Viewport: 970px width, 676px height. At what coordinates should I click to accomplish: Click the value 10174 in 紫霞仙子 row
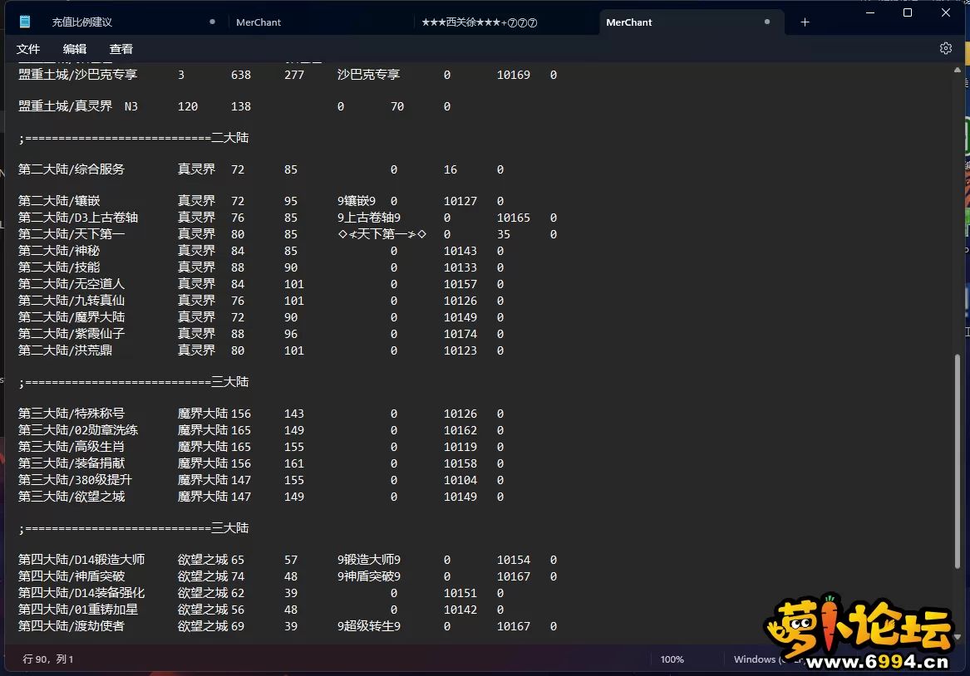tap(460, 334)
